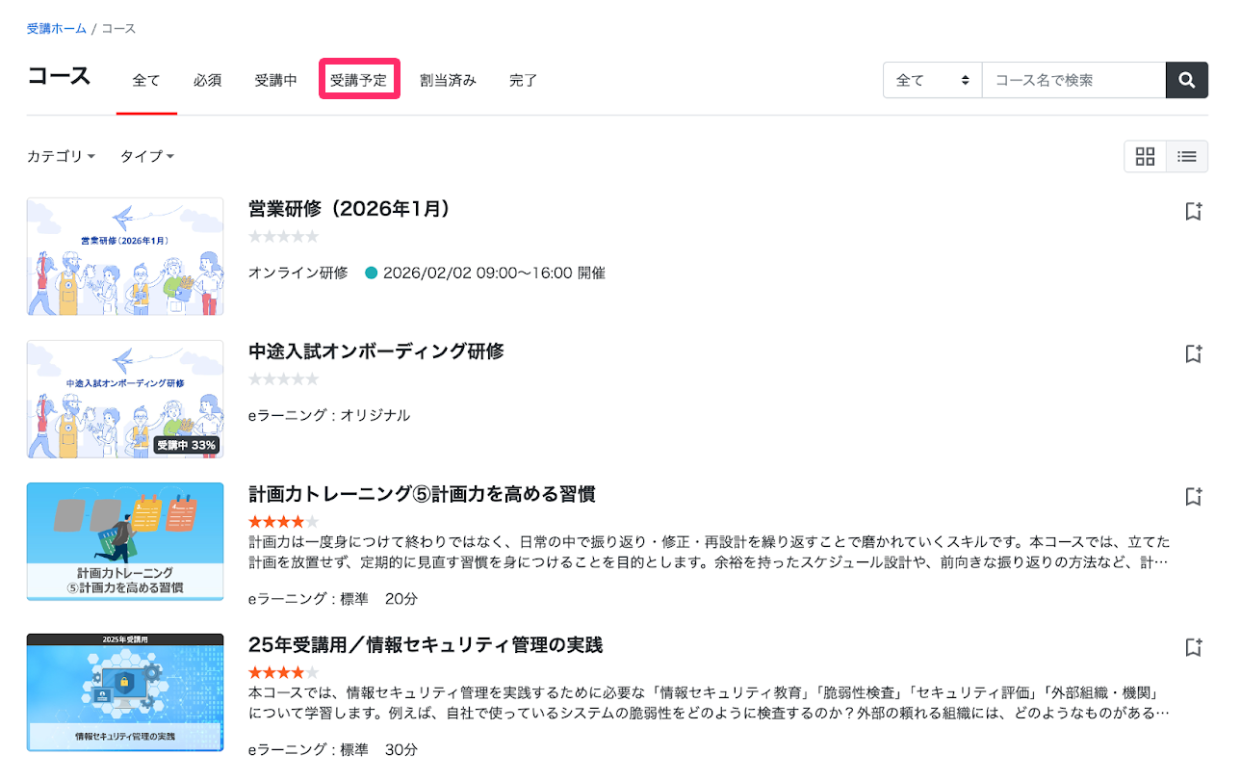Expand the タイプ filter dropdown
This screenshot has height=781, width=1241.
(x=146, y=156)
